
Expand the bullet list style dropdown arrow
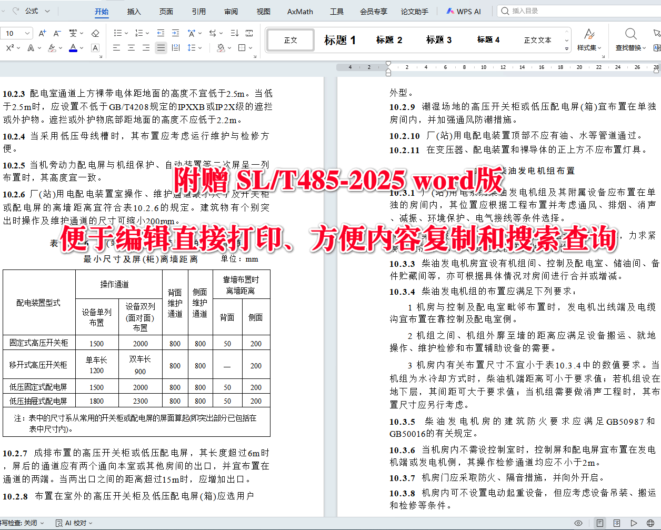pyautogui.click(x=126, y=33)
